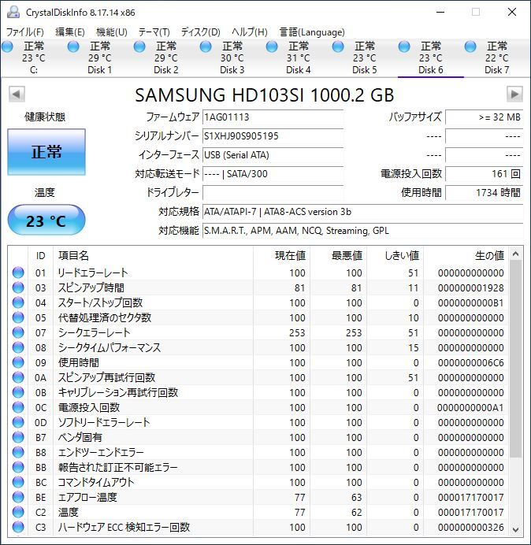Switch to the Disk 4 tab
This screenshot has width=531, height=545.
(x=298, y=57)
